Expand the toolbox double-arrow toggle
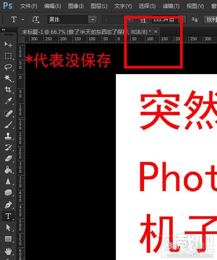The image size is (217, 260). click(x=3, y=29)
